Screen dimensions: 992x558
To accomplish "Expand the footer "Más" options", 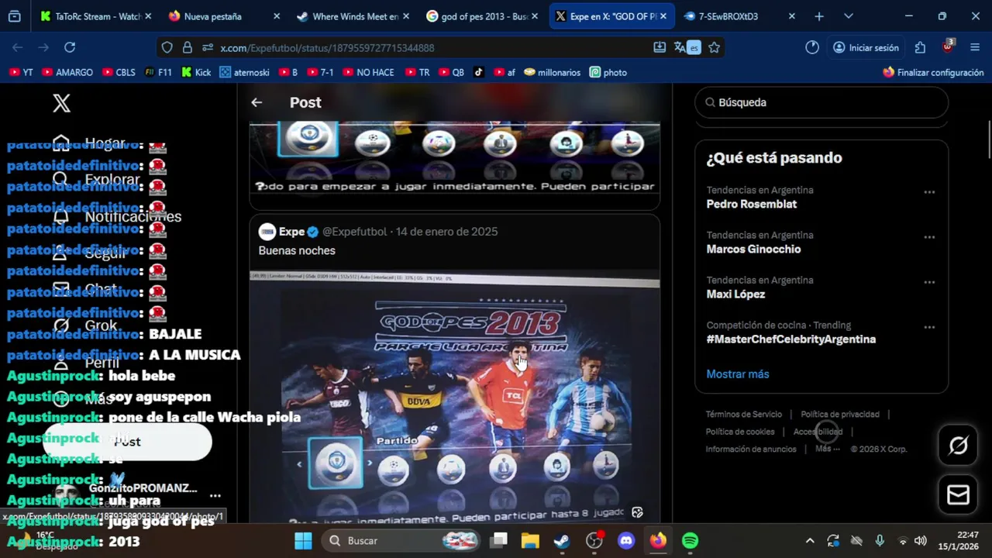I will click(x=827, y=449).
